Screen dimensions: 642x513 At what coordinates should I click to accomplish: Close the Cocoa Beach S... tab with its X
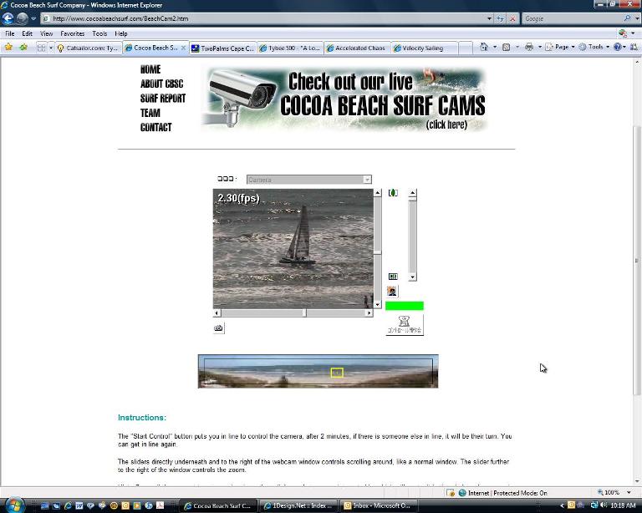click(x=183, y=48)
